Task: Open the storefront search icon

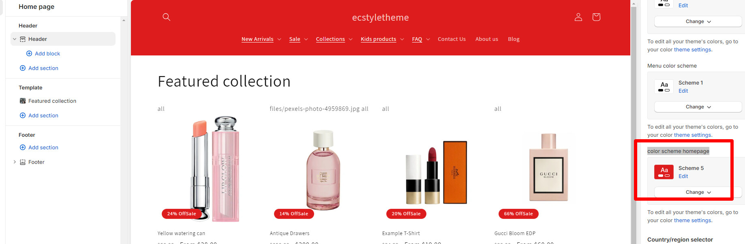Action: click(x=166, y=17)
